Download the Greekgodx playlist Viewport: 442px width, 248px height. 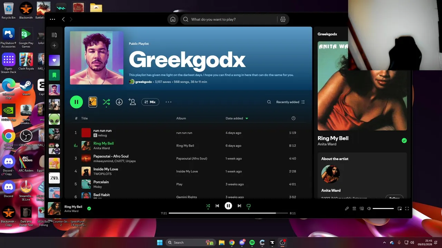pos(119,102)
